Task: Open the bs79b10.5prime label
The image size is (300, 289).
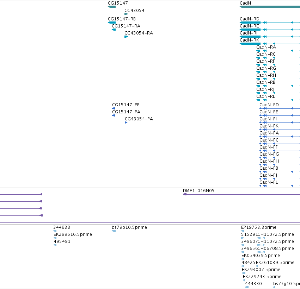Action: 129,227
